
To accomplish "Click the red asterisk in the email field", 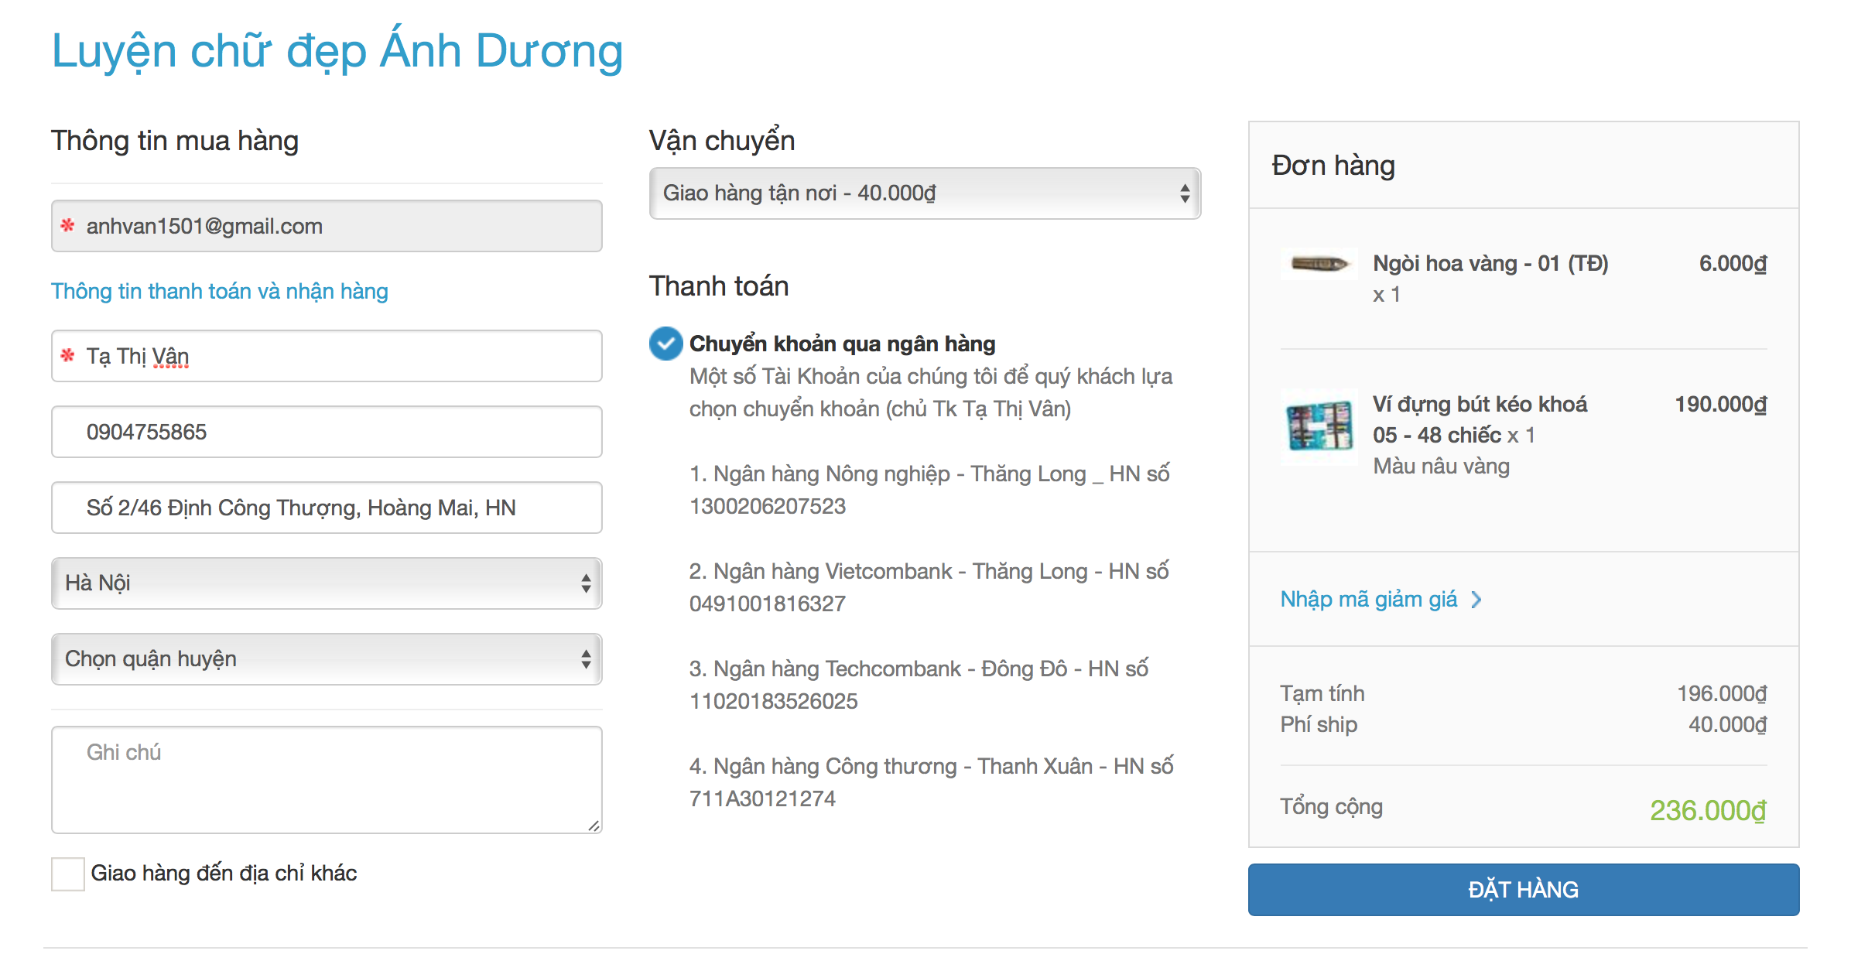I will pos(68,225).
